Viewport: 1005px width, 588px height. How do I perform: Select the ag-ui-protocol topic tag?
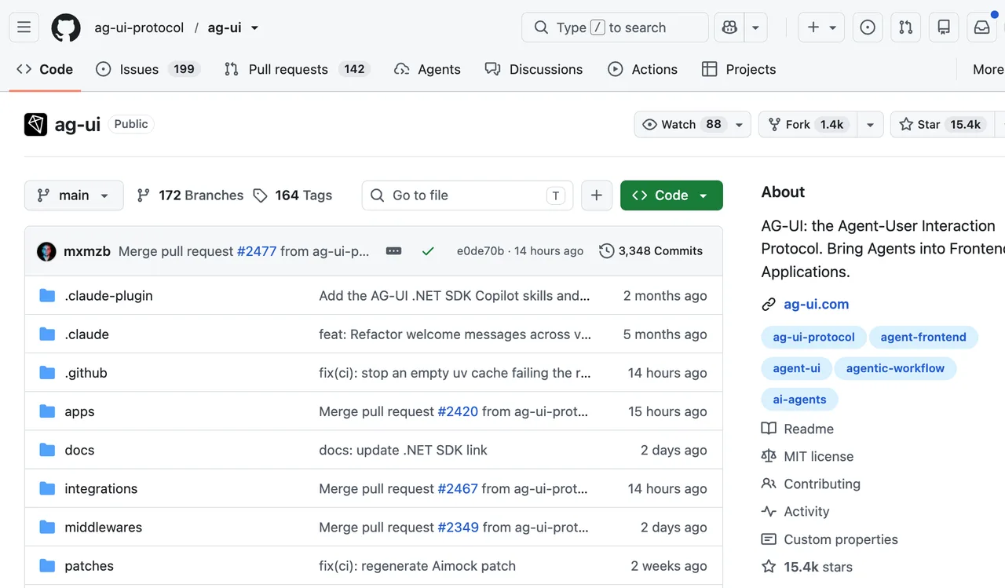(x=813, y=337)
